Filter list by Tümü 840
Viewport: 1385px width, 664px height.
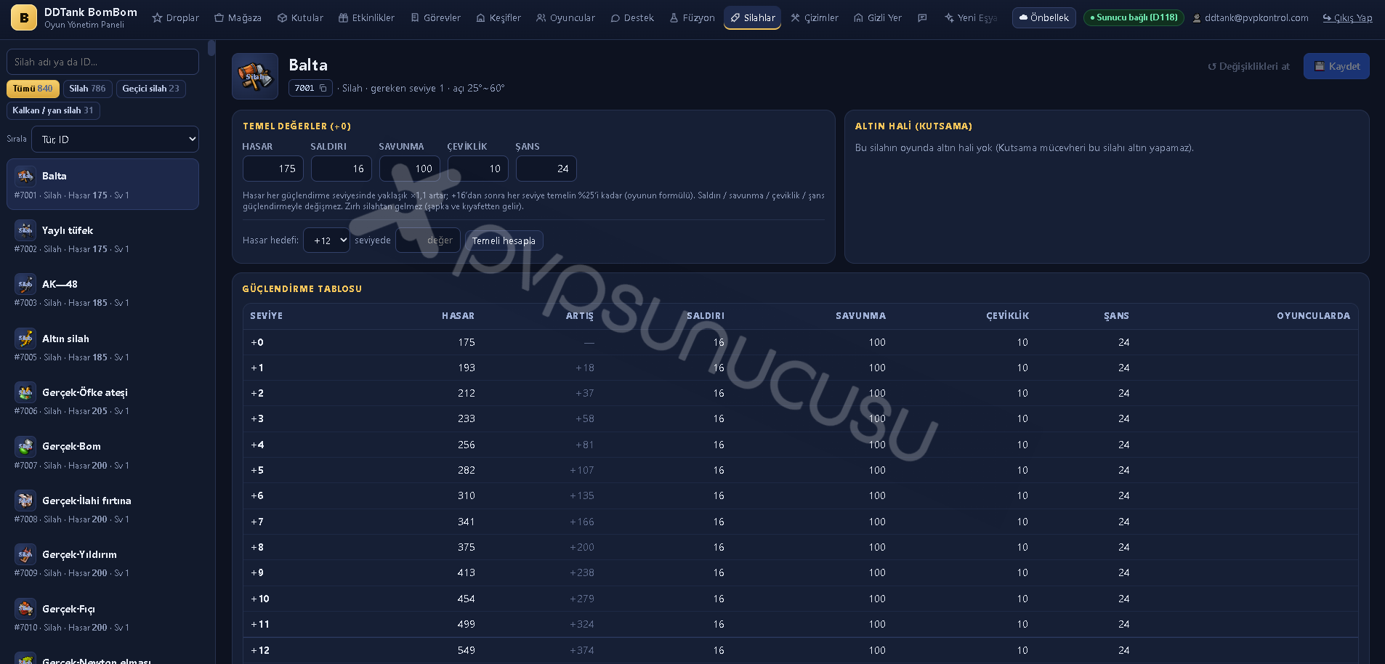tap(33, 89)
